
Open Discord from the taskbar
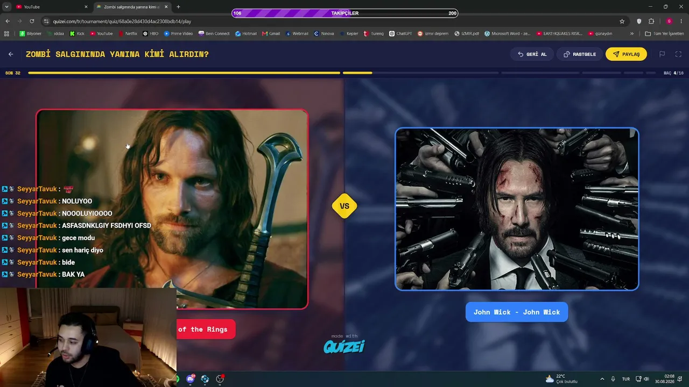click(190, 379)
